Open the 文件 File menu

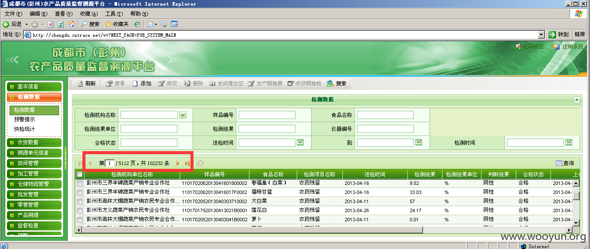13,14
